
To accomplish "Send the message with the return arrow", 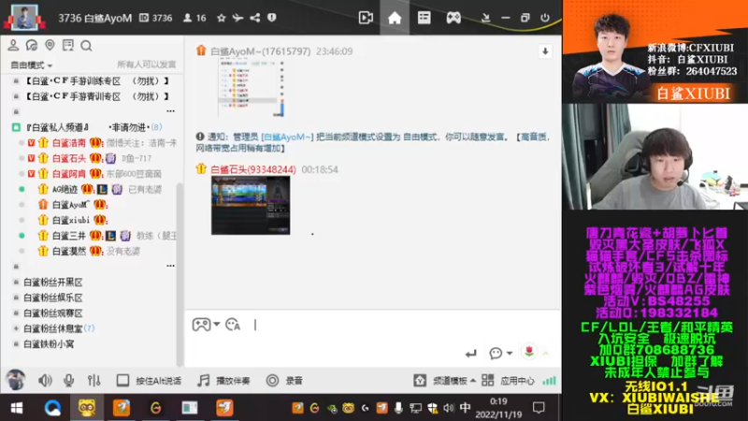I will coord(471,354).
